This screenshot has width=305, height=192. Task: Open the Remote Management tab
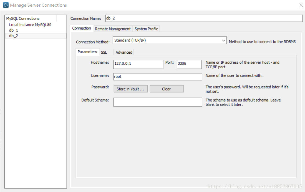113,29
